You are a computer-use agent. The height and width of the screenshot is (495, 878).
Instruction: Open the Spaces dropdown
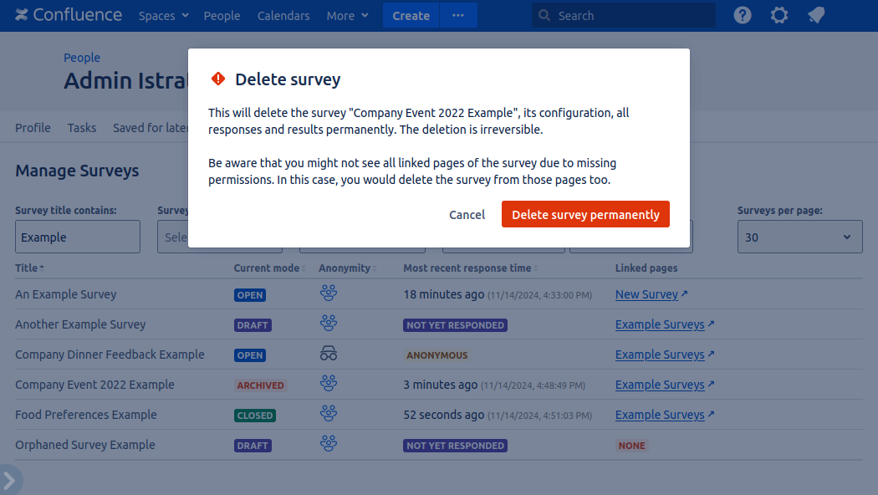pyautogui.click(x=164, y=15)
